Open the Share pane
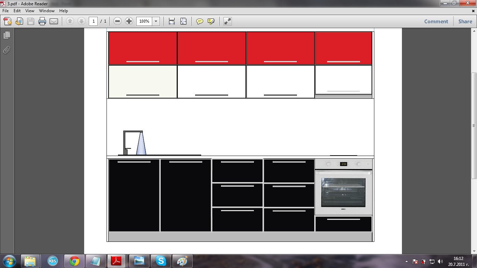This screenshot has width=477, height=268. (465, 21)
